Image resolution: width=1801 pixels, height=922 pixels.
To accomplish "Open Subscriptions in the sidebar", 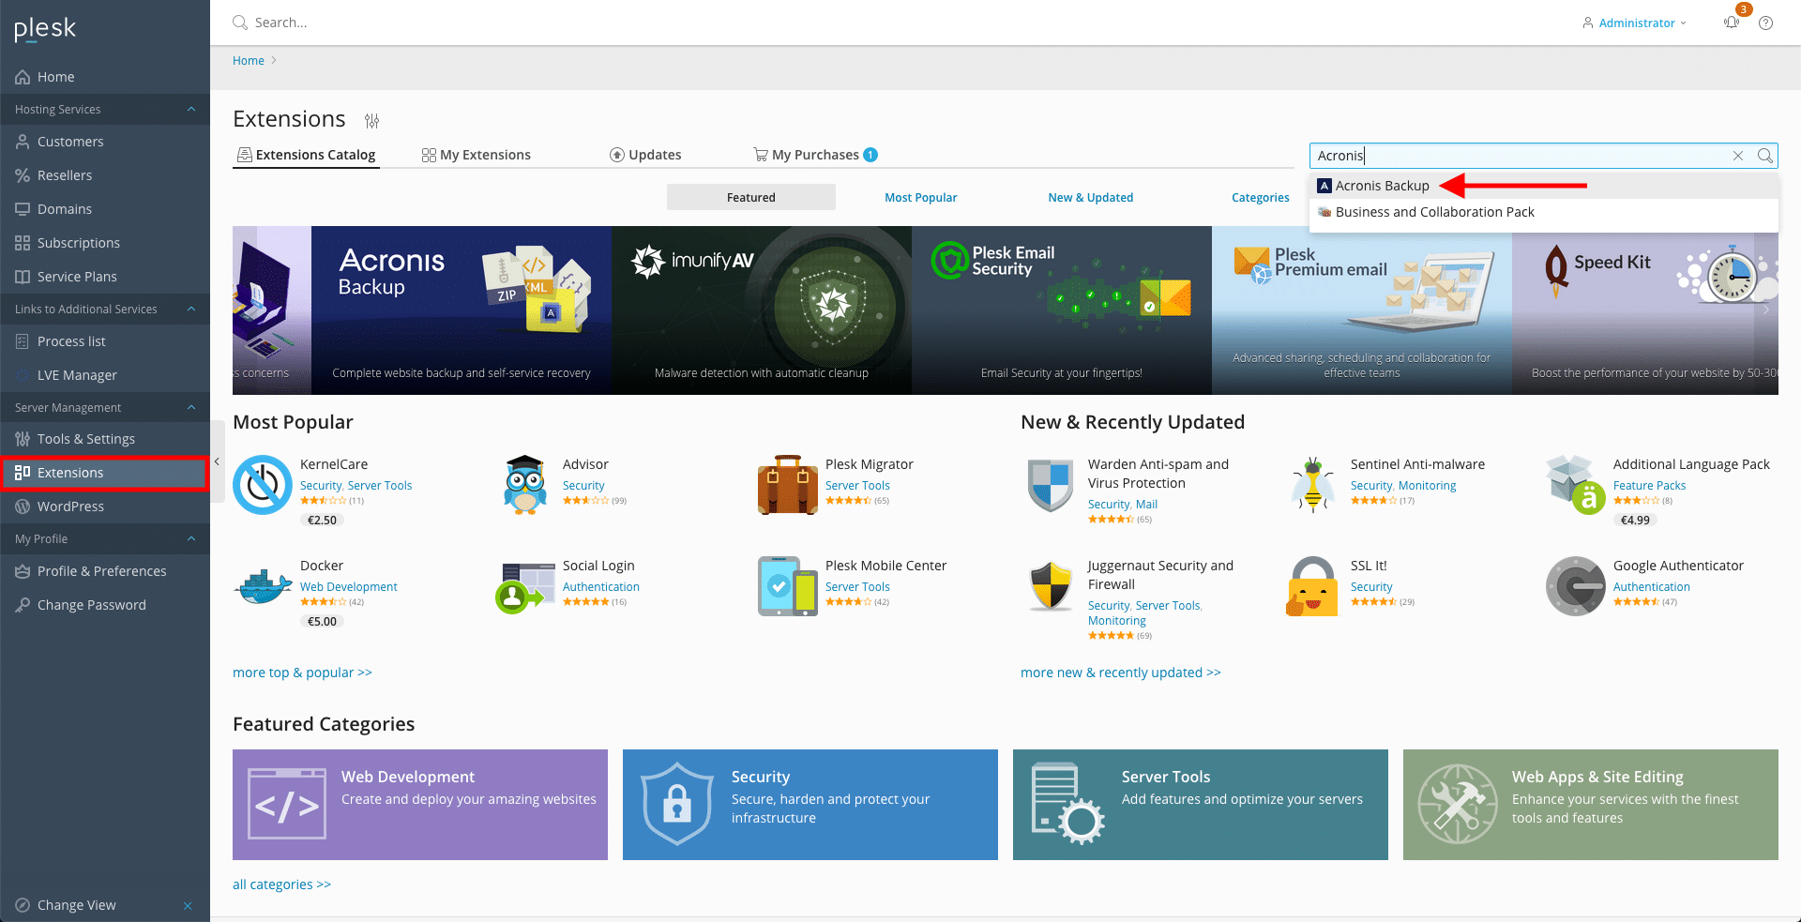I will tap(105, 243).
